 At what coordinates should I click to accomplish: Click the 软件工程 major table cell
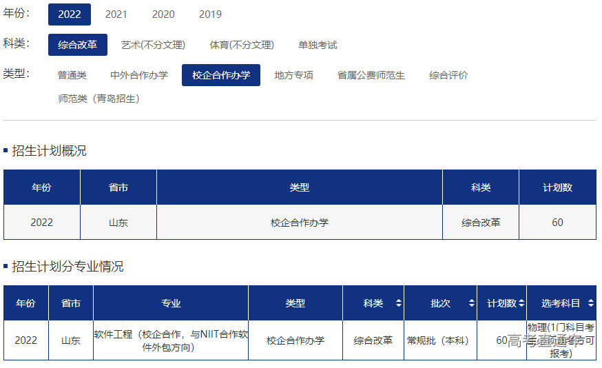pos(171,340)
